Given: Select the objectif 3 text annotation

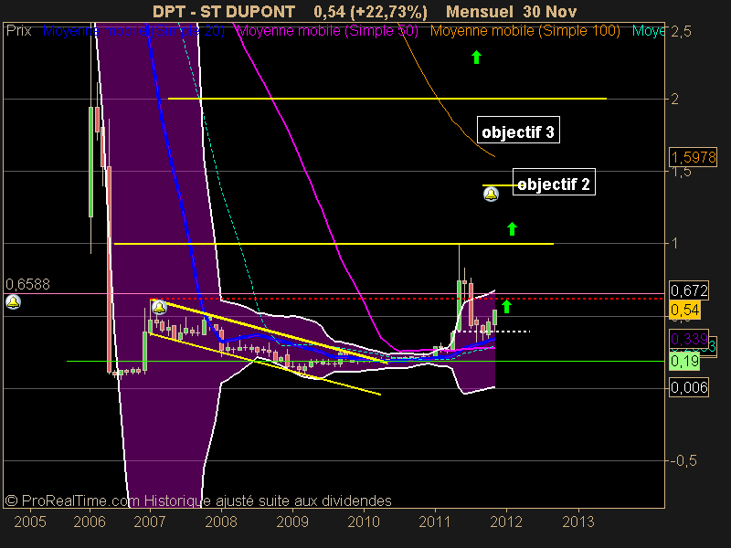Looking at the screenshot, I should point(518,130).
